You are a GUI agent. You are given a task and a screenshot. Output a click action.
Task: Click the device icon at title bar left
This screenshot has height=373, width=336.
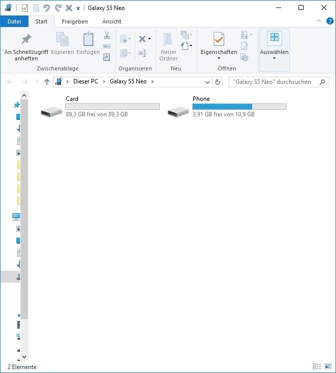tap(8, 8)
